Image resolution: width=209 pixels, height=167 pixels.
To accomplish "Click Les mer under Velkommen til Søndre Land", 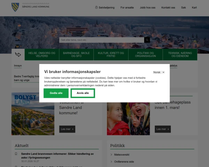I will tap(67, 129).
